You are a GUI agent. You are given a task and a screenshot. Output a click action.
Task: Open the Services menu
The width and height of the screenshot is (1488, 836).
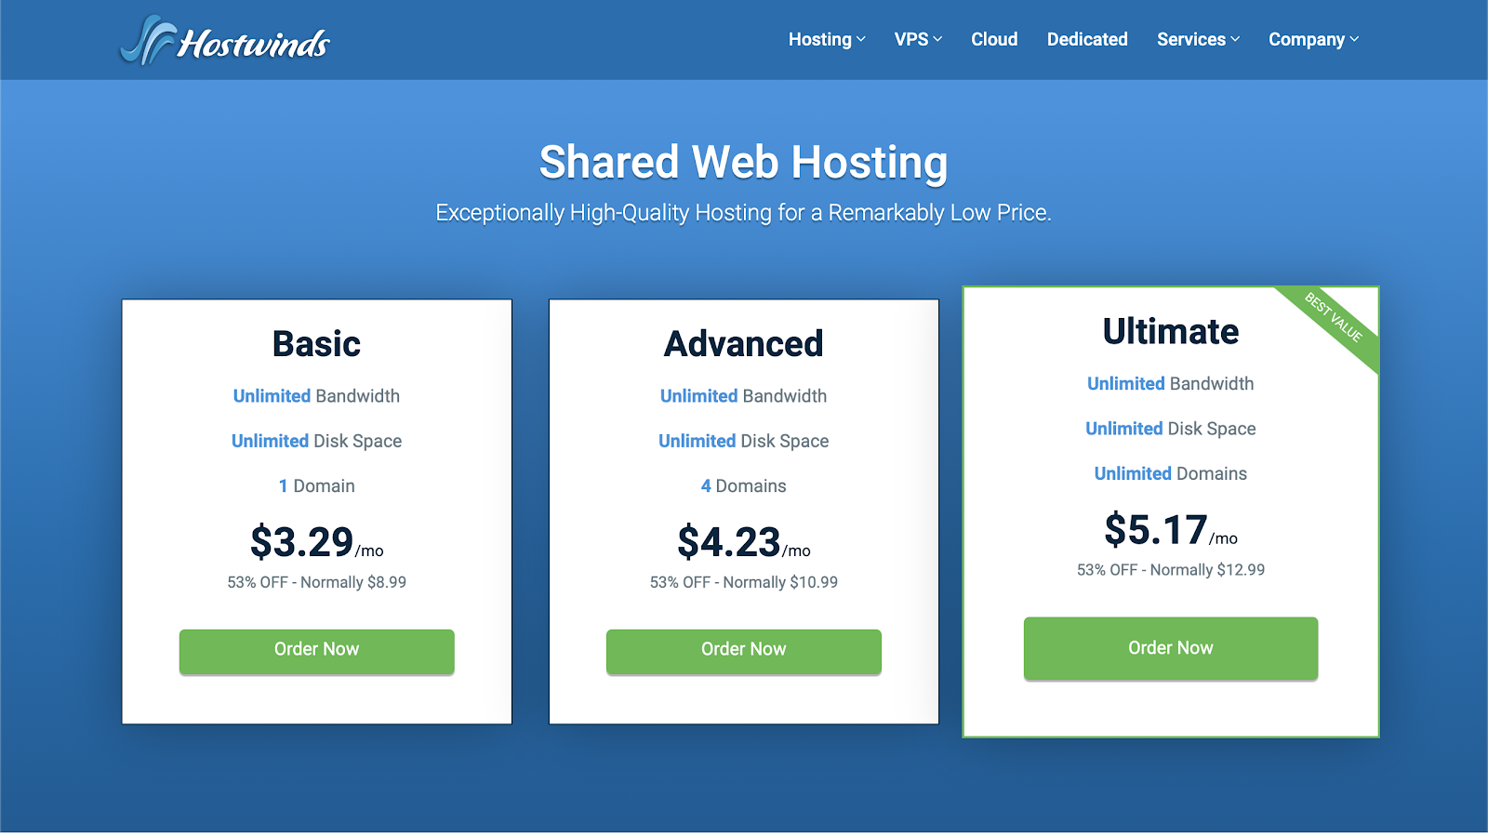point(1198,39)
